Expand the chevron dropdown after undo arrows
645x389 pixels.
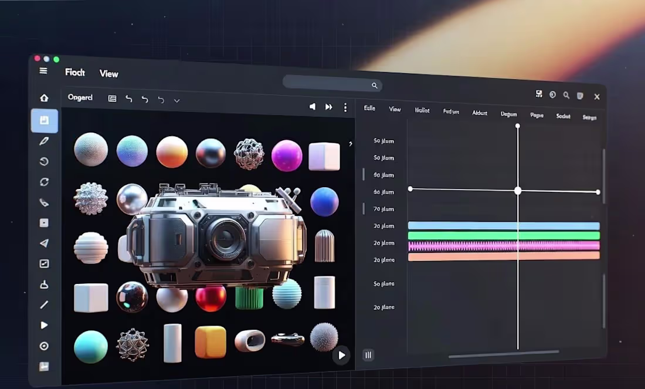[x=177, y=101]
